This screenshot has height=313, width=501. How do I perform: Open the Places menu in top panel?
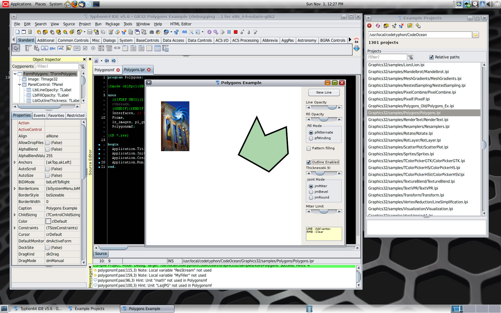click(x=41, y=4)
